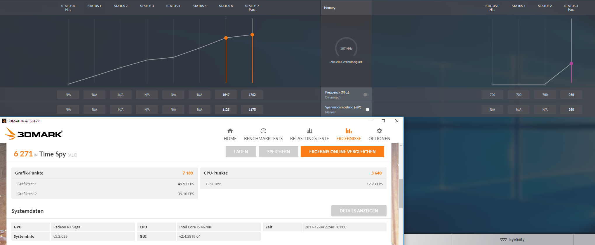This screenshot has width=595, height=245.
Task: Click the Grafik-Punkte score 7 189
Action: 188,173
